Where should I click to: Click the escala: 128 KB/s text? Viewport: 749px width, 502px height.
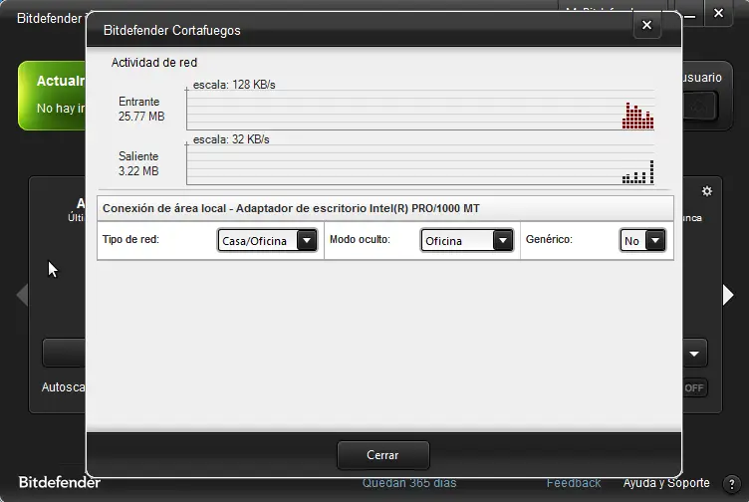234,85
